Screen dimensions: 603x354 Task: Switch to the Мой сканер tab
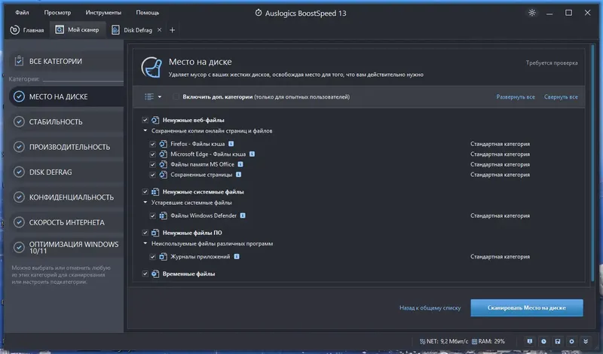[x=78, y=29]
